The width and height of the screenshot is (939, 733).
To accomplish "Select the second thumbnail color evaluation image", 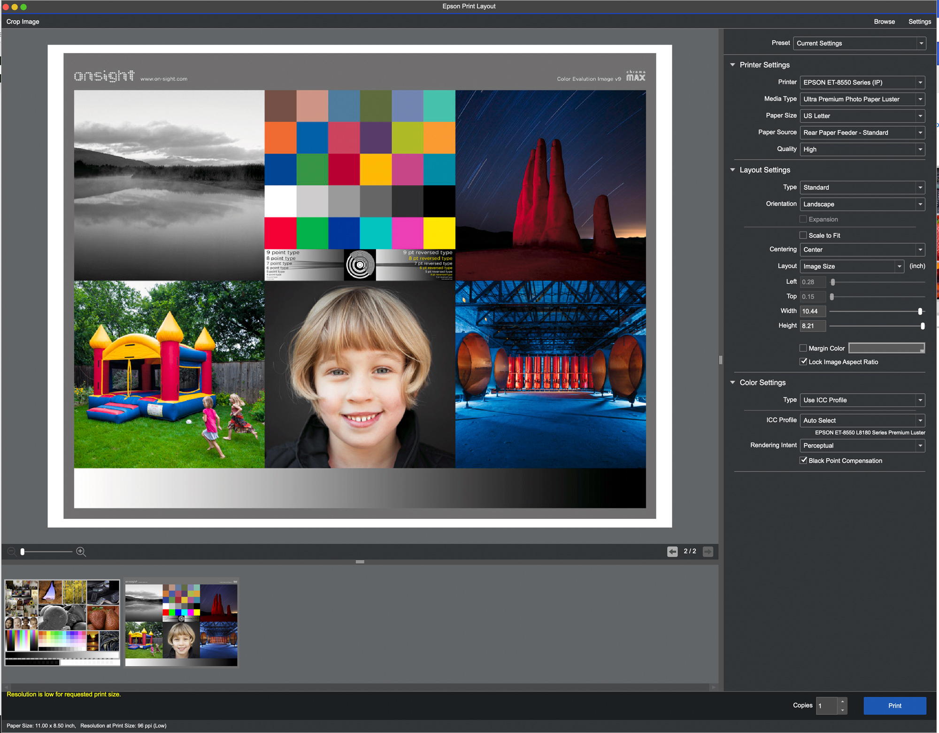I will pyautogui.click(x=181, y=623).
